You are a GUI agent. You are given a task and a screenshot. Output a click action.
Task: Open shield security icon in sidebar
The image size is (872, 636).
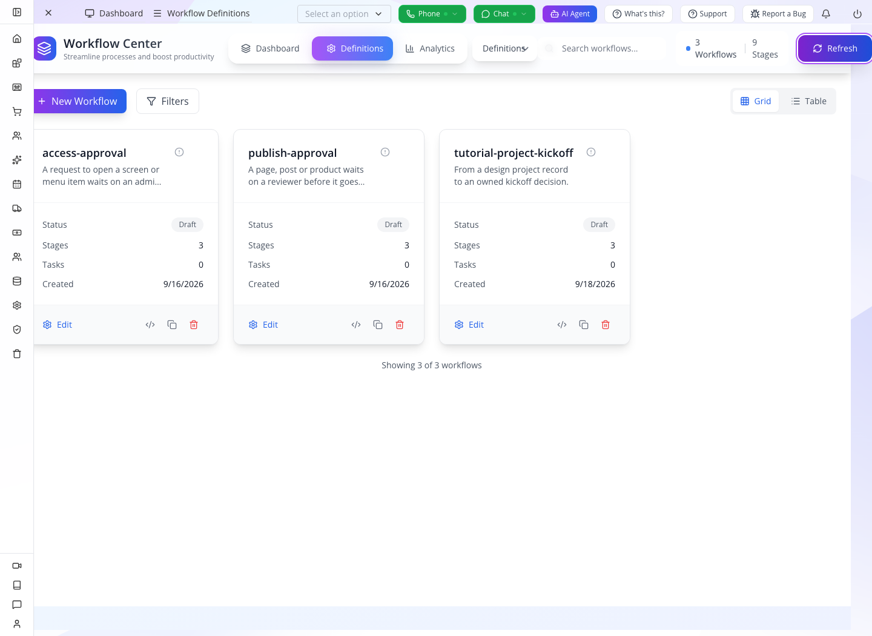coord(17,330)
